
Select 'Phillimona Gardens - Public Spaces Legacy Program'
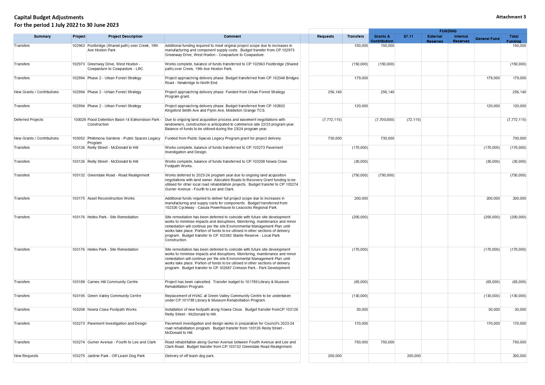point(124,141)
